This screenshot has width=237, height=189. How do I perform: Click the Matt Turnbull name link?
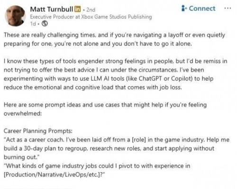pyautogui.click(x=52, y=9)
